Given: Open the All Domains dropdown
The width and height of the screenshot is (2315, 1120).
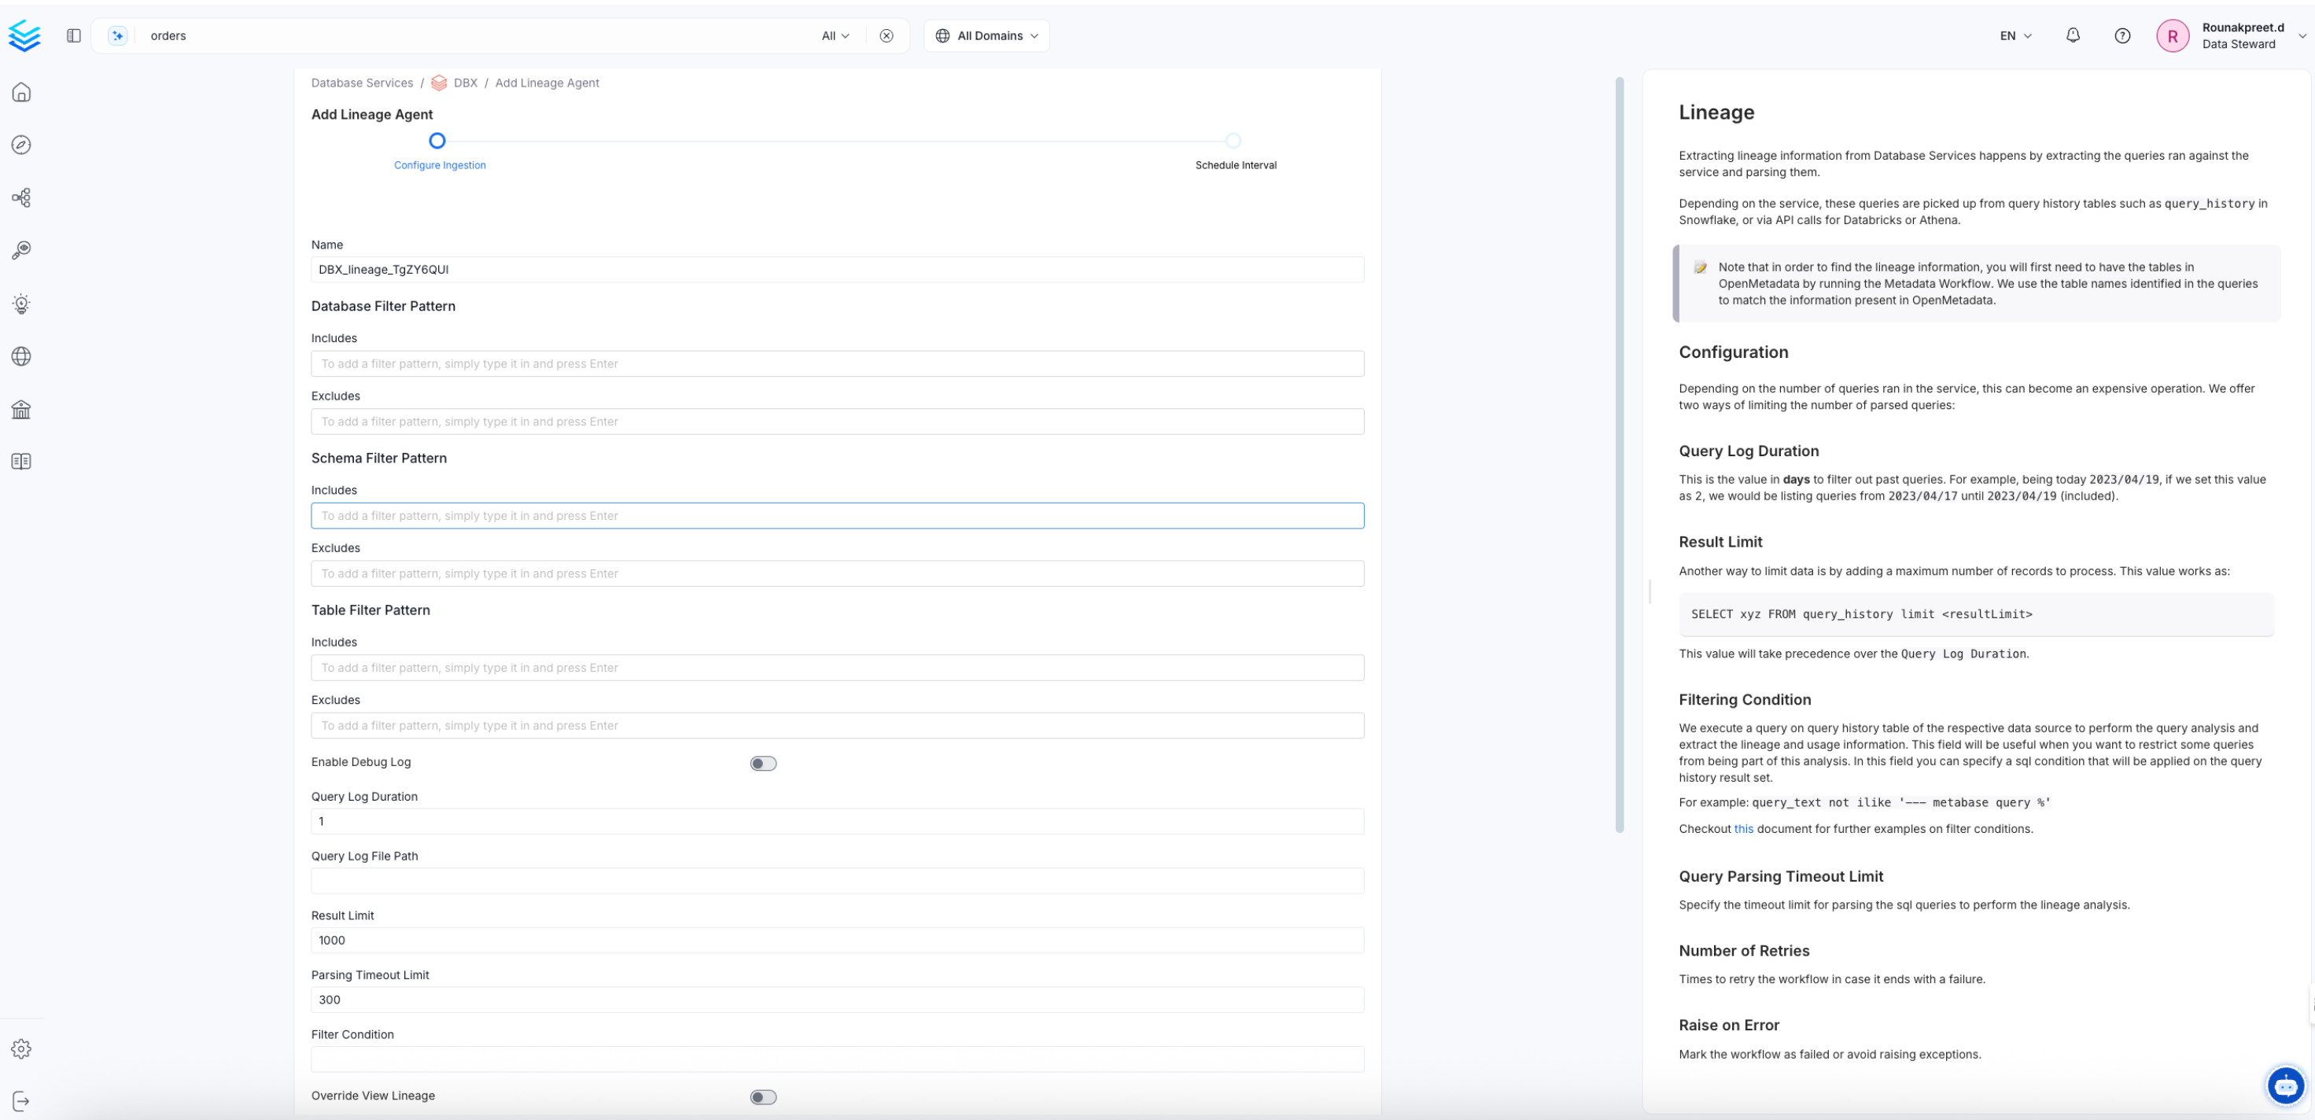Looking at the screenshot, I should 986,35.
